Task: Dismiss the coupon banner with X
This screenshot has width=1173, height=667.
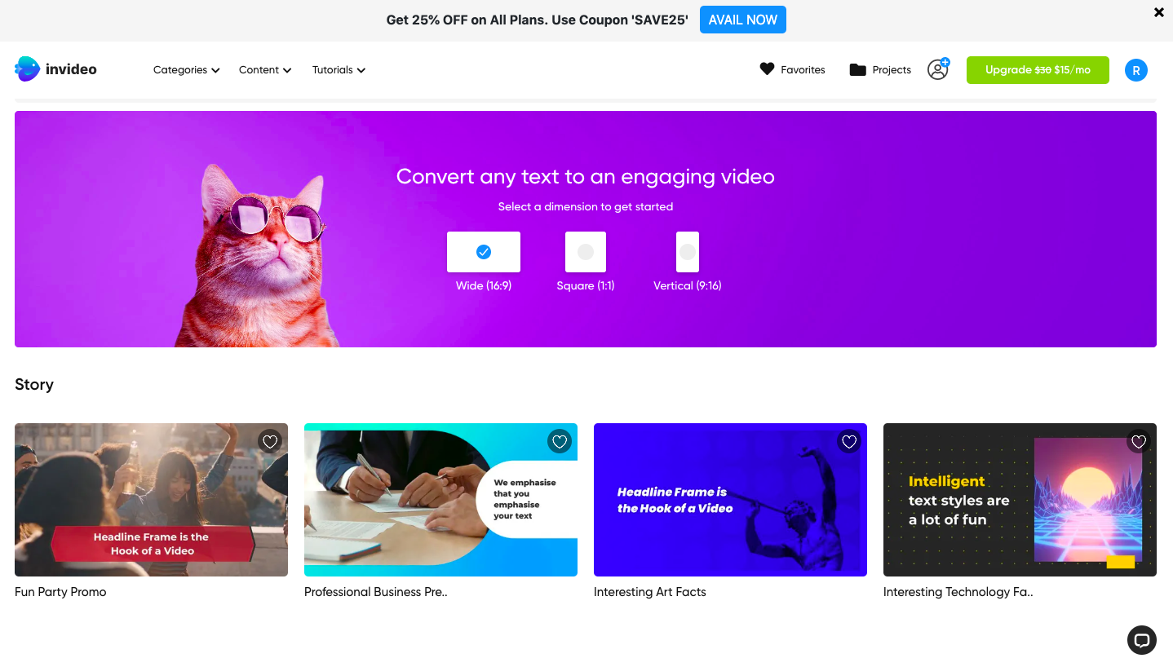Action: [1159, 12]
